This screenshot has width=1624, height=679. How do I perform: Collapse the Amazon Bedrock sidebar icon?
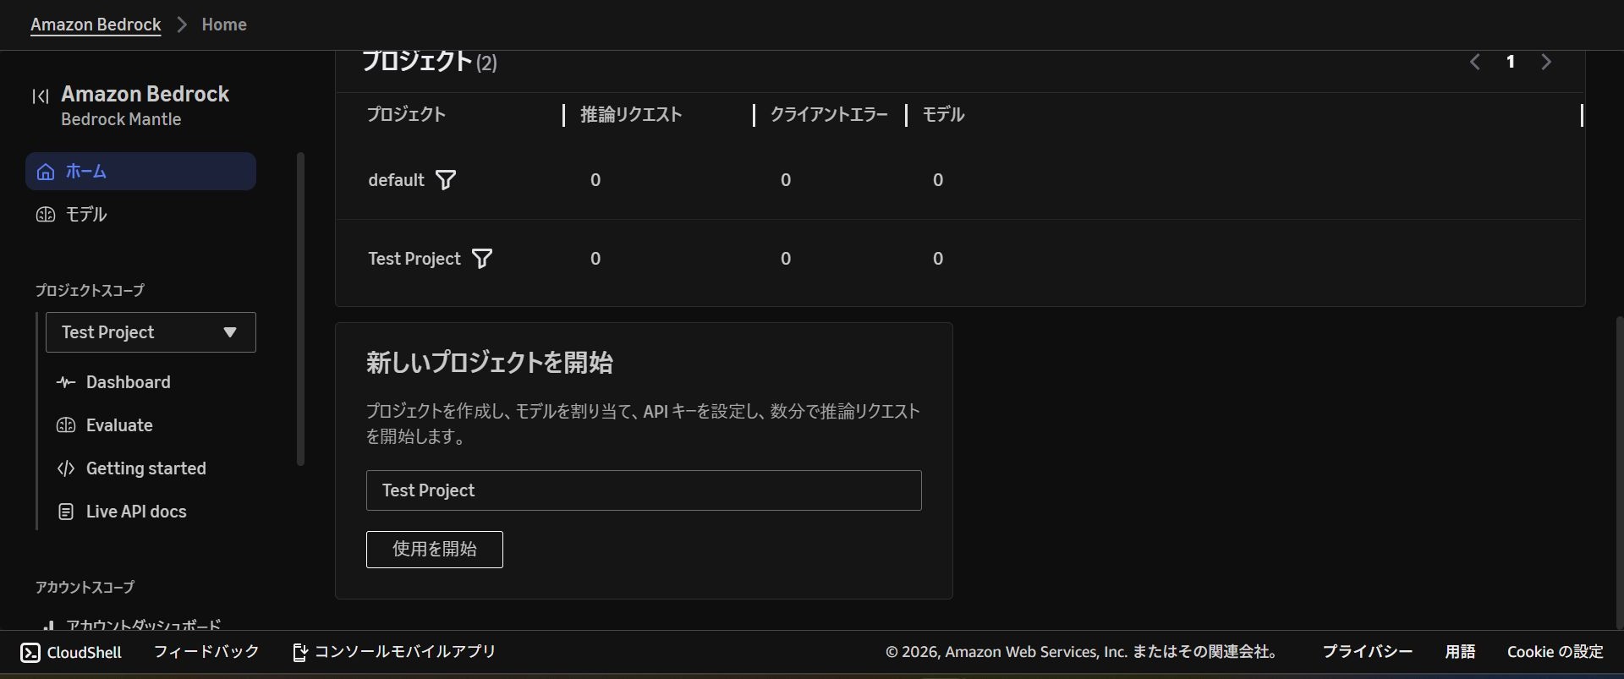point(41,96)
